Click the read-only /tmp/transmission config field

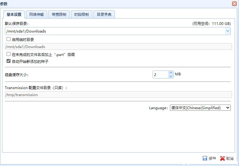[x=118, y=95]
